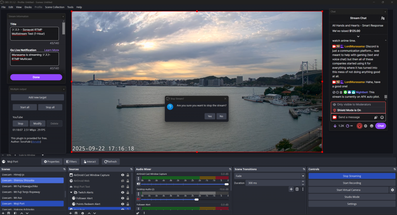The height and width of the screenshot is (215, 397).
Task: Open the Scene Collection menu
Action: [55, 7]
